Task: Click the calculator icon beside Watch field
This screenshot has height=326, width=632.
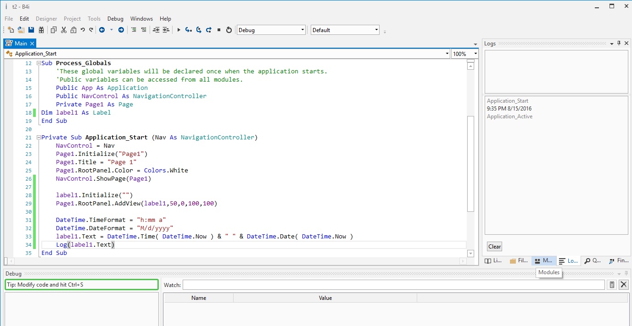Action: pos(612,285)
